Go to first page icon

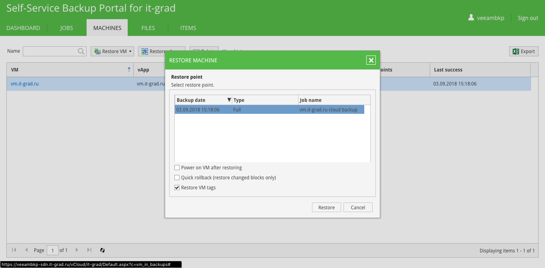point(14,250)
